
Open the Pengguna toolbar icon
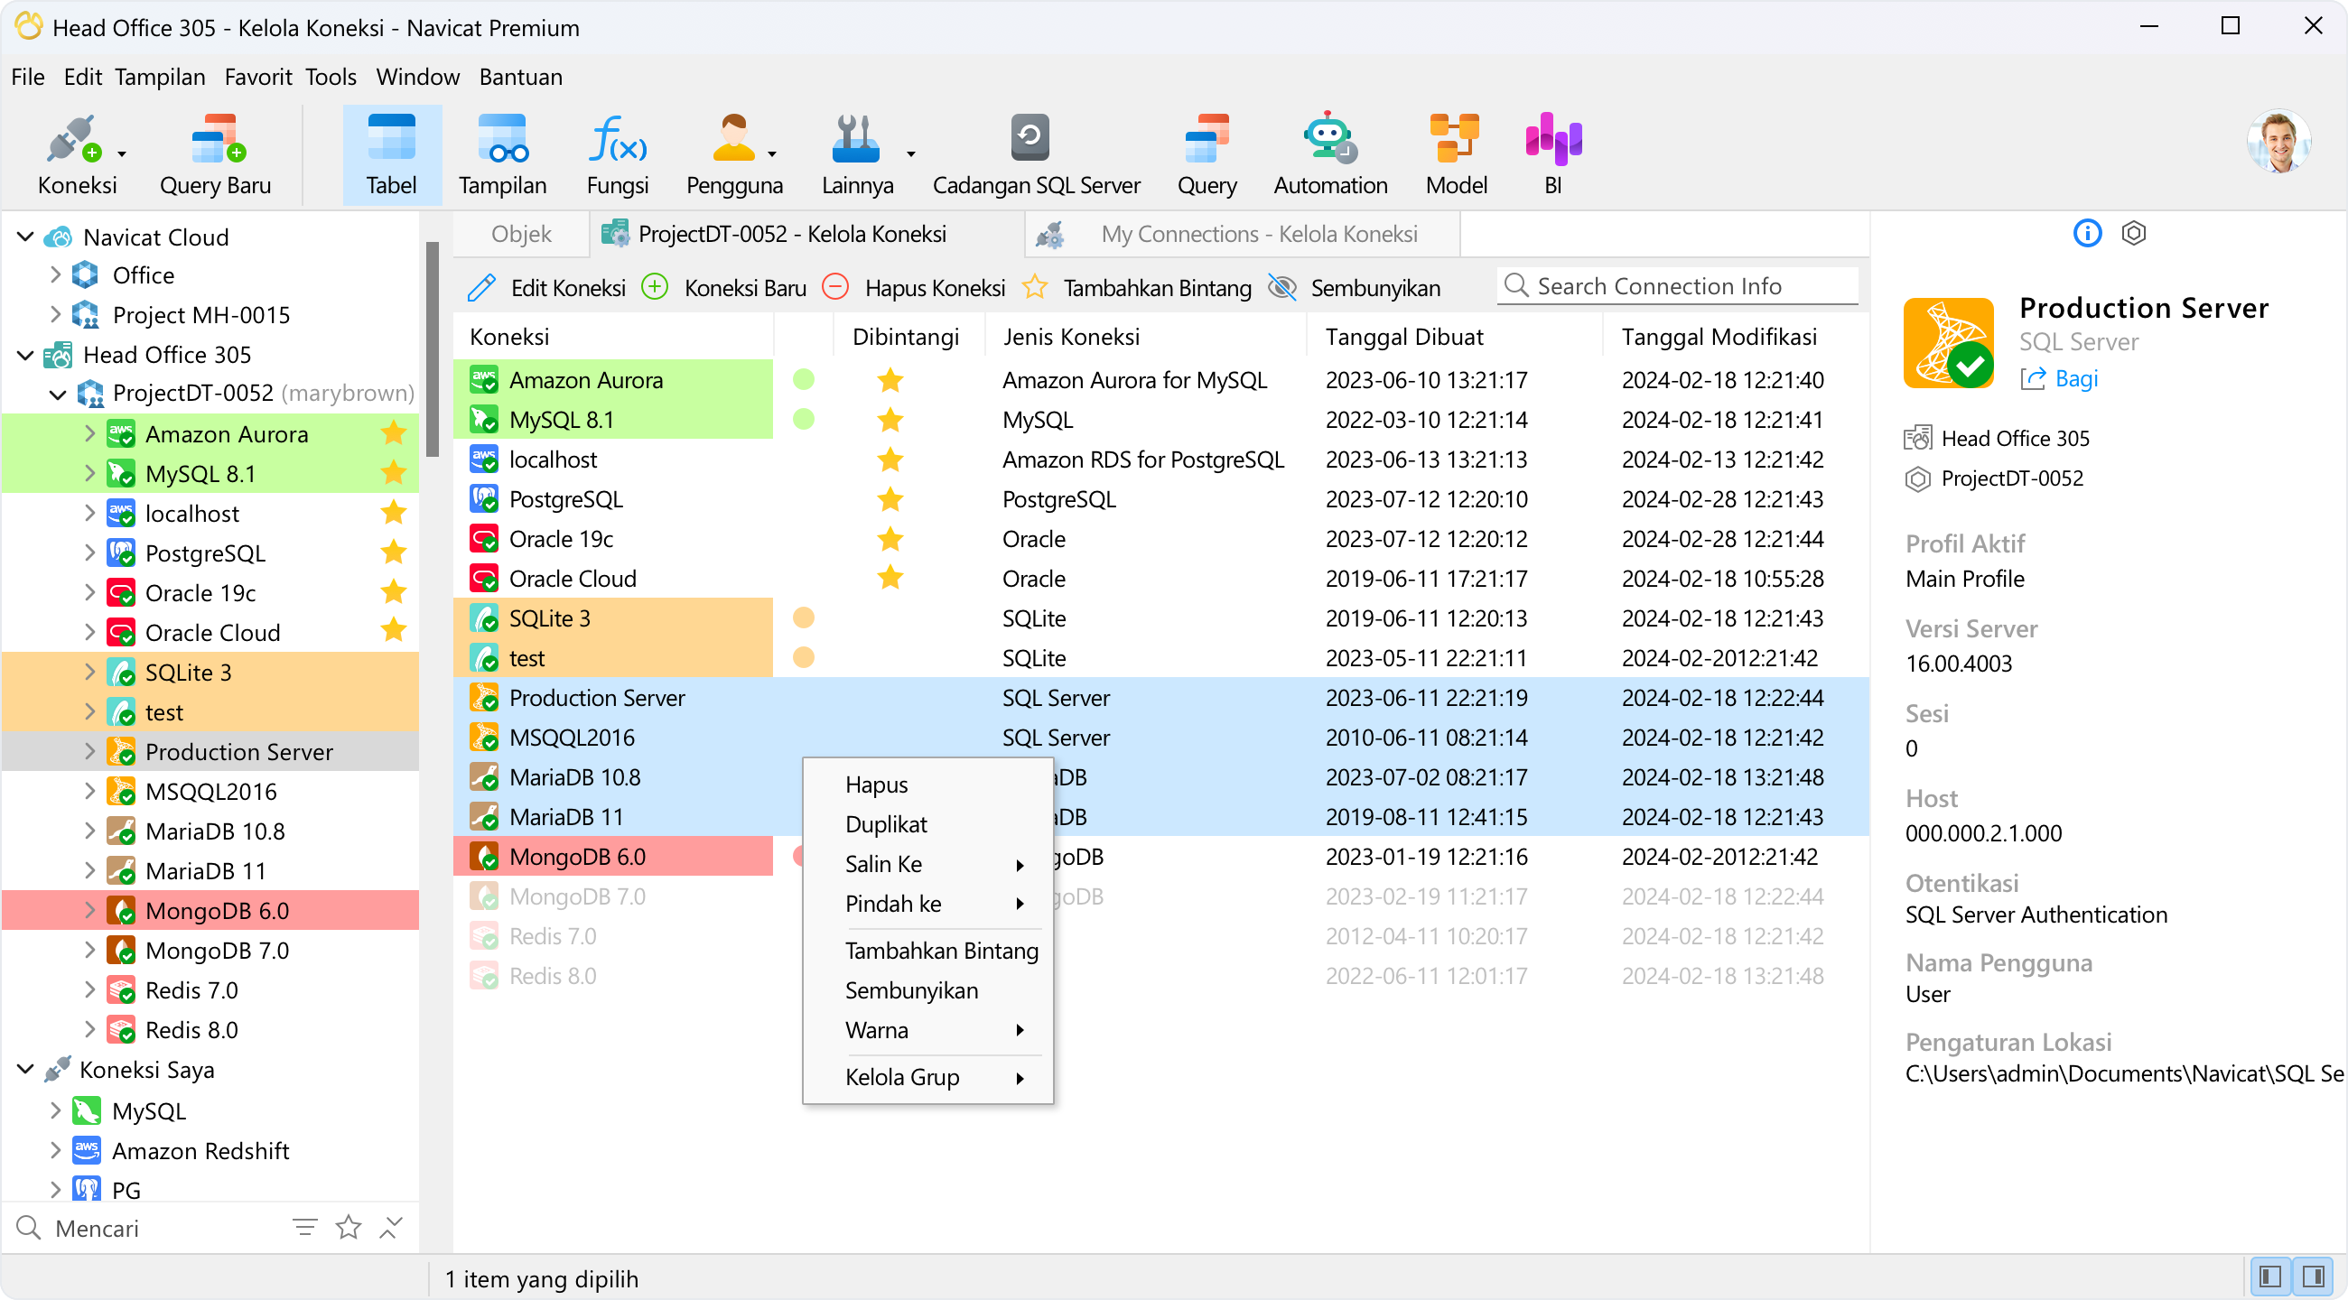point(733,155)
